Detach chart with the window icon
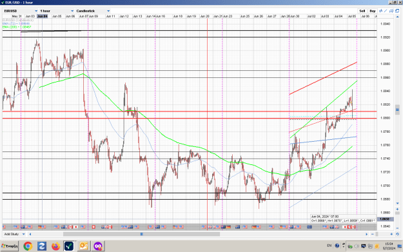403x252 pixels. [397, 11]
